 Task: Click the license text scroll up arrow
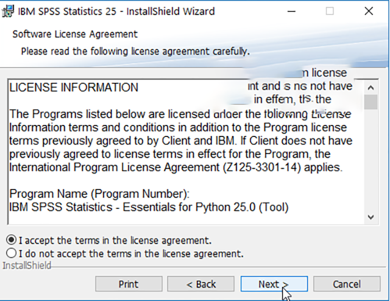pos(371,88)
